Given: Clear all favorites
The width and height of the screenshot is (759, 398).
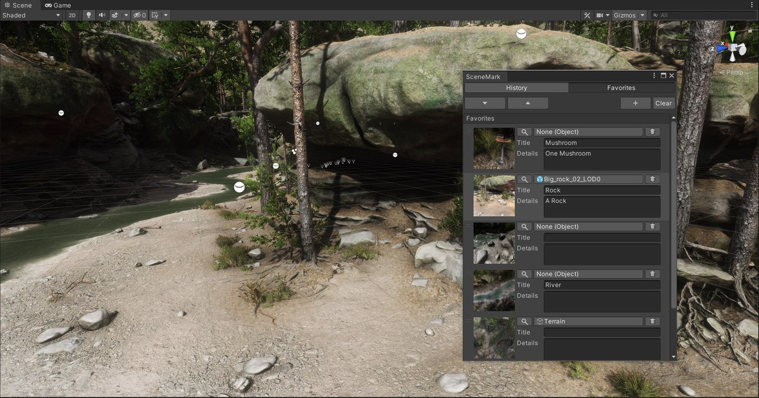Looking at the screenshot, I should 663,103.
